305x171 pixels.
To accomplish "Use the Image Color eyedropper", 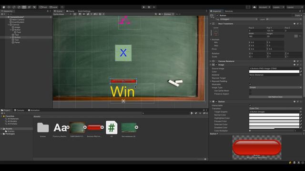I will pyautogui.click(x=301, y=72).
